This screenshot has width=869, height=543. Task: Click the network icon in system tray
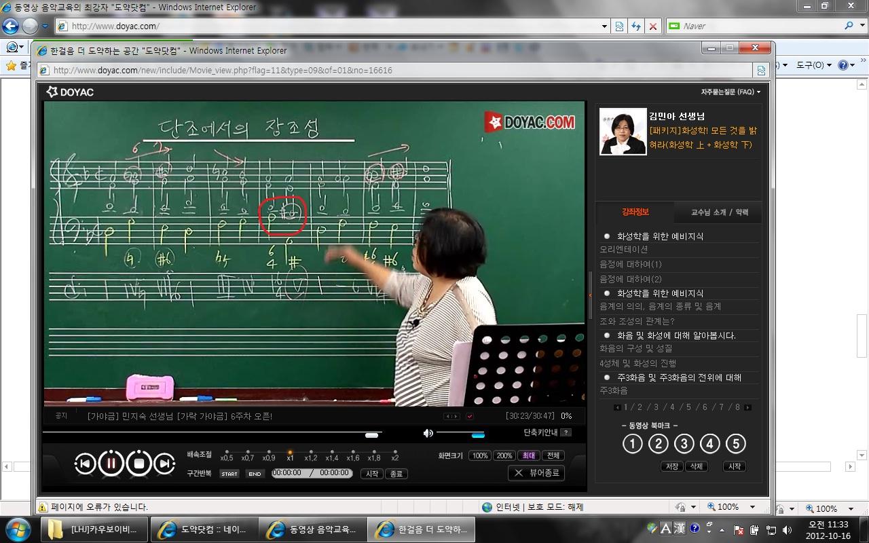pyautogui.click(x=771, y=529)
